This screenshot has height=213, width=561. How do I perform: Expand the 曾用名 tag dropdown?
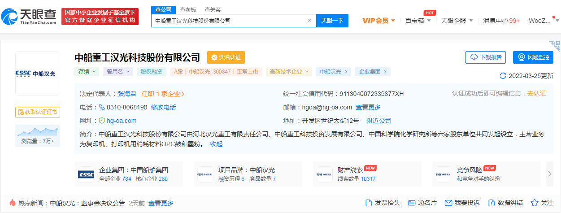pyautogui.click(x=117, y=72)
